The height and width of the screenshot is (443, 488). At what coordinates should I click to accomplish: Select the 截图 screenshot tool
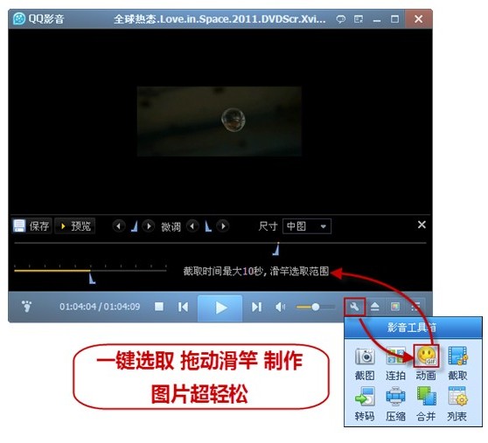(x=365, y=363)
